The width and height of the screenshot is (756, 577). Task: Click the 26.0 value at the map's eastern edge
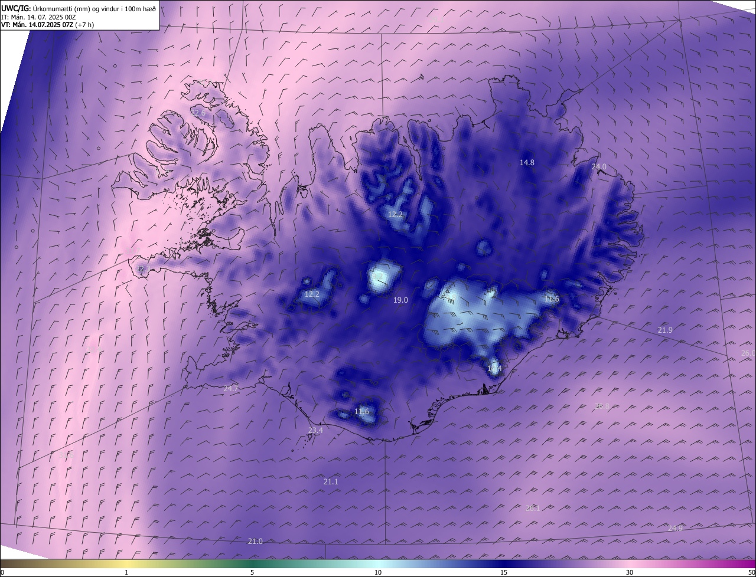pyautogui.click(x=748, y=353)
